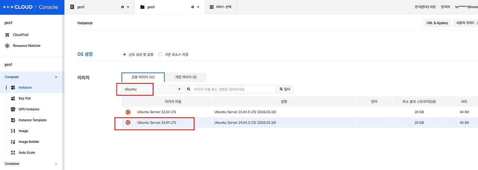
Task: Click the search magnifier icon in field
Action: [189, 89]
